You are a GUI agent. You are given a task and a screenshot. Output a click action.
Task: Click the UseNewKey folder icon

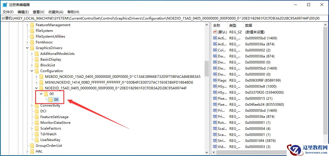click(37, 140)
